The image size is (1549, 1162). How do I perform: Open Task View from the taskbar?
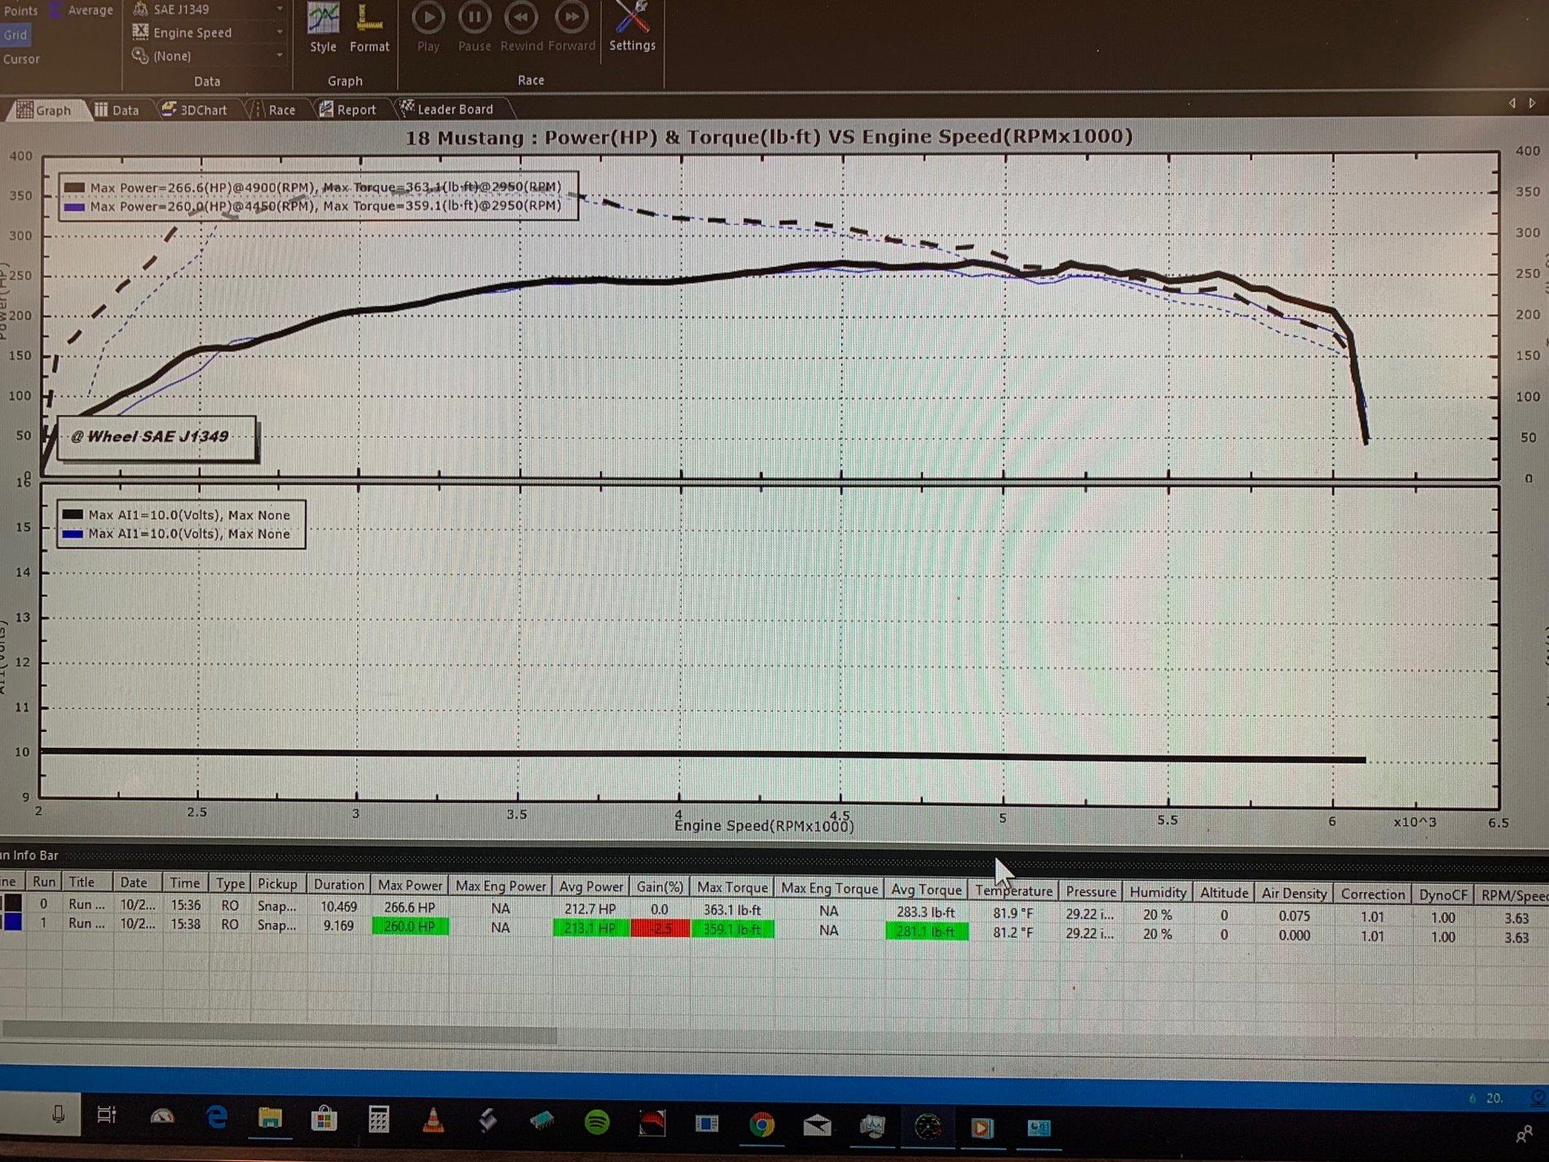pyautogui.click(x=107, y=1114)
